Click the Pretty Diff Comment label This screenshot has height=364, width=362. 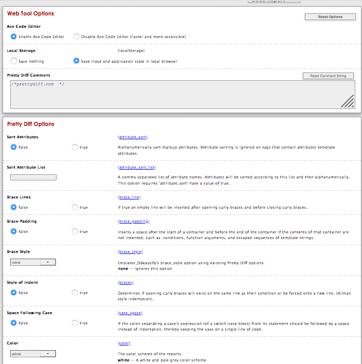[28, 75]
